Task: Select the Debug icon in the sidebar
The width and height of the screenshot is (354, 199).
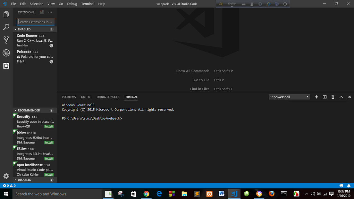Action: tap(6, 53)
